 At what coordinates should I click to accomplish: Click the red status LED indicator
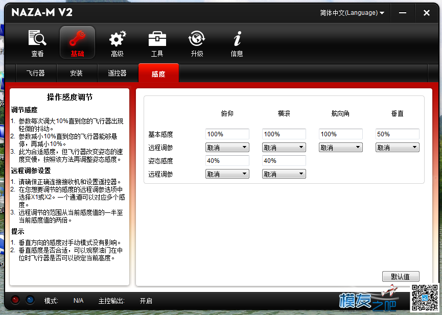pos(15,300)
